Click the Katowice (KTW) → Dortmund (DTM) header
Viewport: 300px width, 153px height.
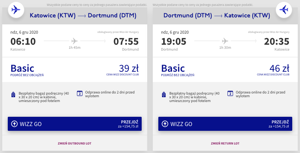click(x=83, y=16)
